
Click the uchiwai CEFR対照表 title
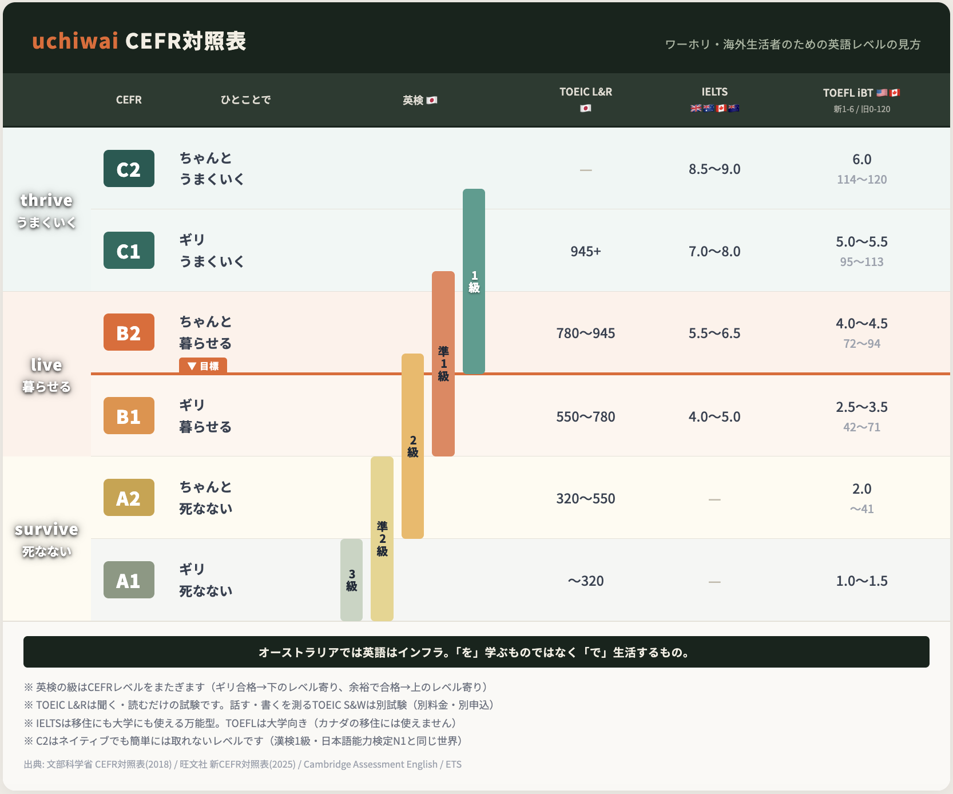click(139, 41)
